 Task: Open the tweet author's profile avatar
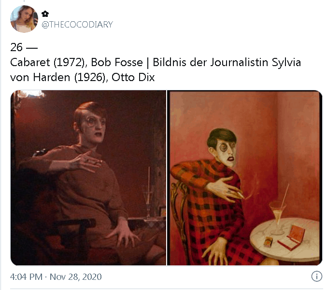pos(24,19)
